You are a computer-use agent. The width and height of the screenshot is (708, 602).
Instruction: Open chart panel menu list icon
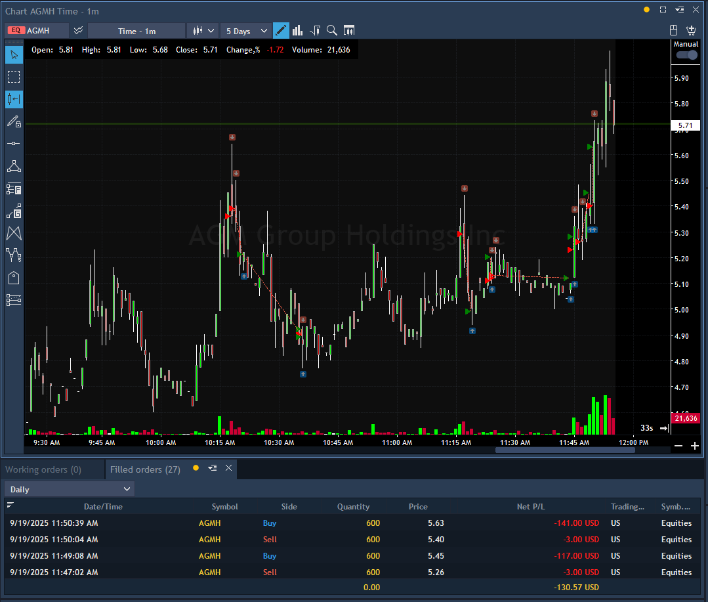679,9
